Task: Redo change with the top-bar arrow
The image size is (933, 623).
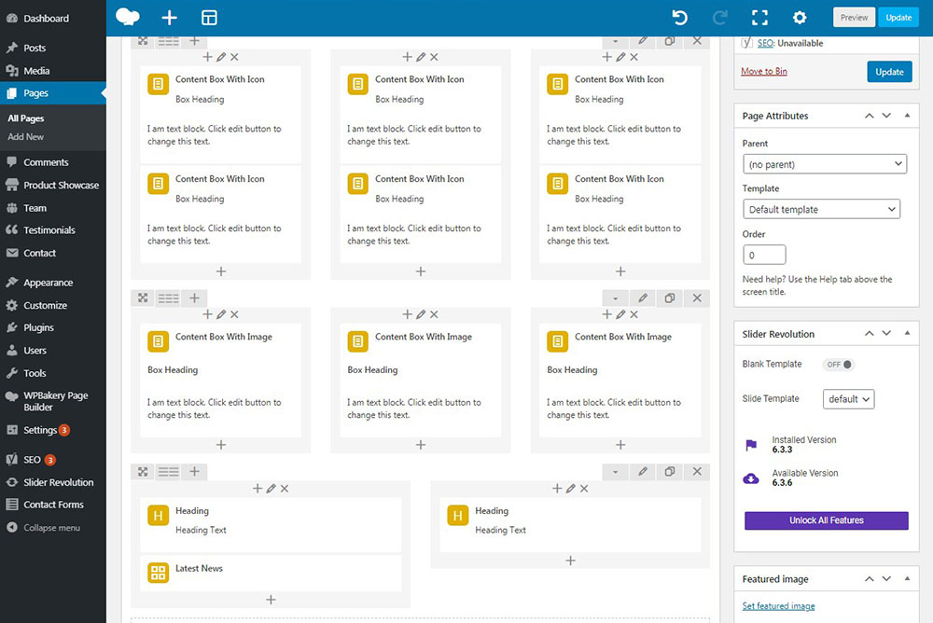Action: pyautogui.click(x=720, y=18)
